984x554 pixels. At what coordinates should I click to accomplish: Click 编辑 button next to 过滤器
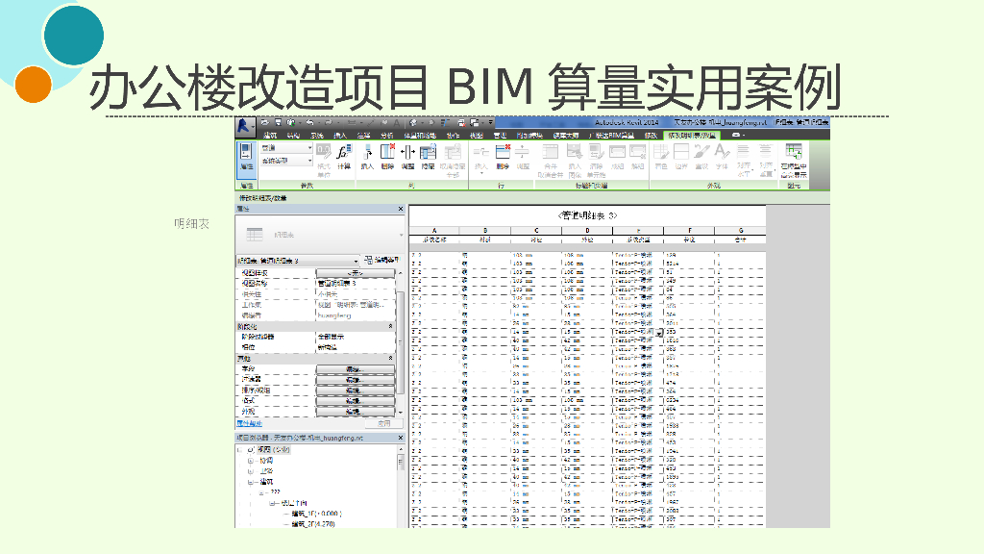click(356, 380)
